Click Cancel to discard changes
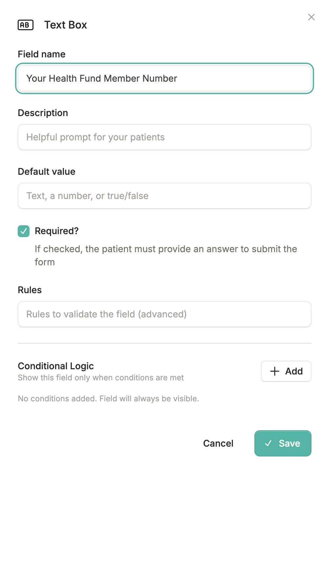Viewport: 318px width, 585px height. pos(218,443)
